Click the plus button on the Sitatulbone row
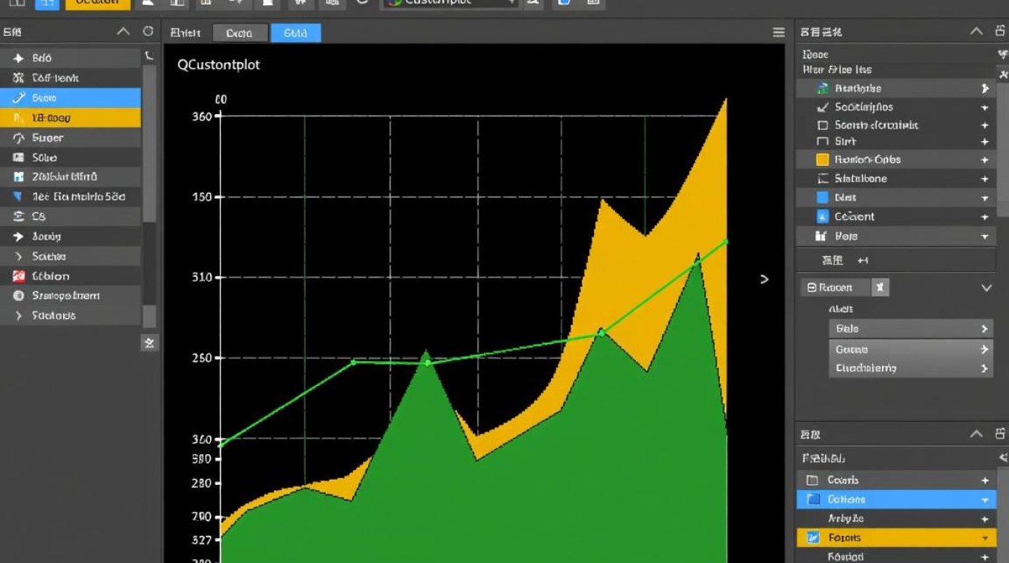 (985, 179)
